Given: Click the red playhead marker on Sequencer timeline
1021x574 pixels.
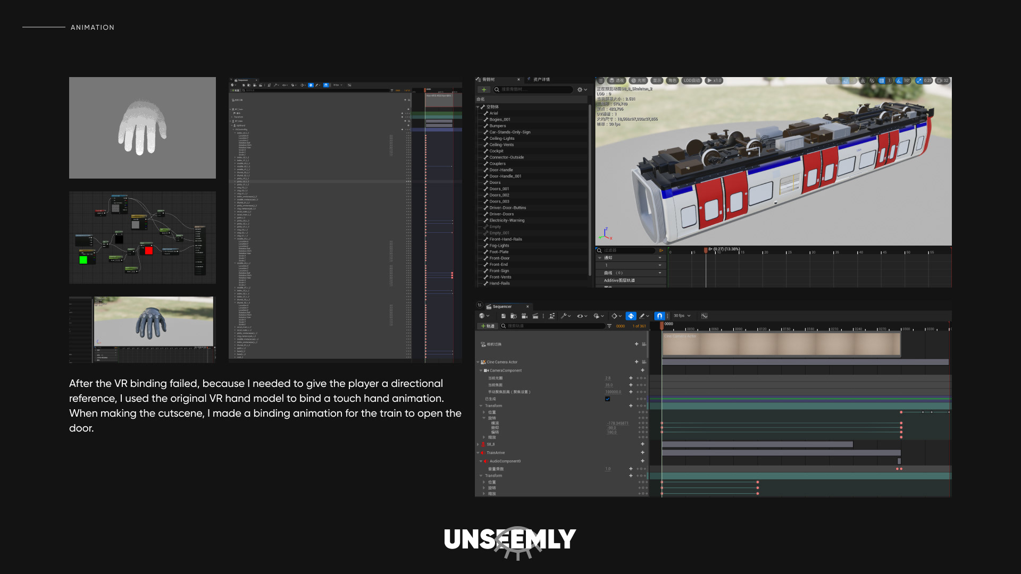Looking at the screenshot, I should (662, 325).
